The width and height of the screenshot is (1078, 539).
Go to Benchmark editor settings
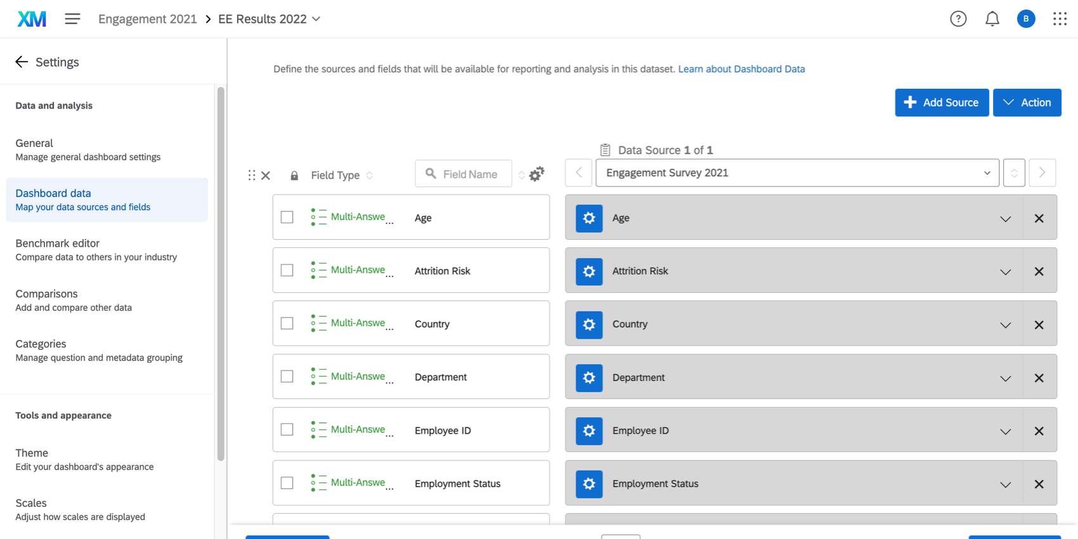click(x=57, y=244)
